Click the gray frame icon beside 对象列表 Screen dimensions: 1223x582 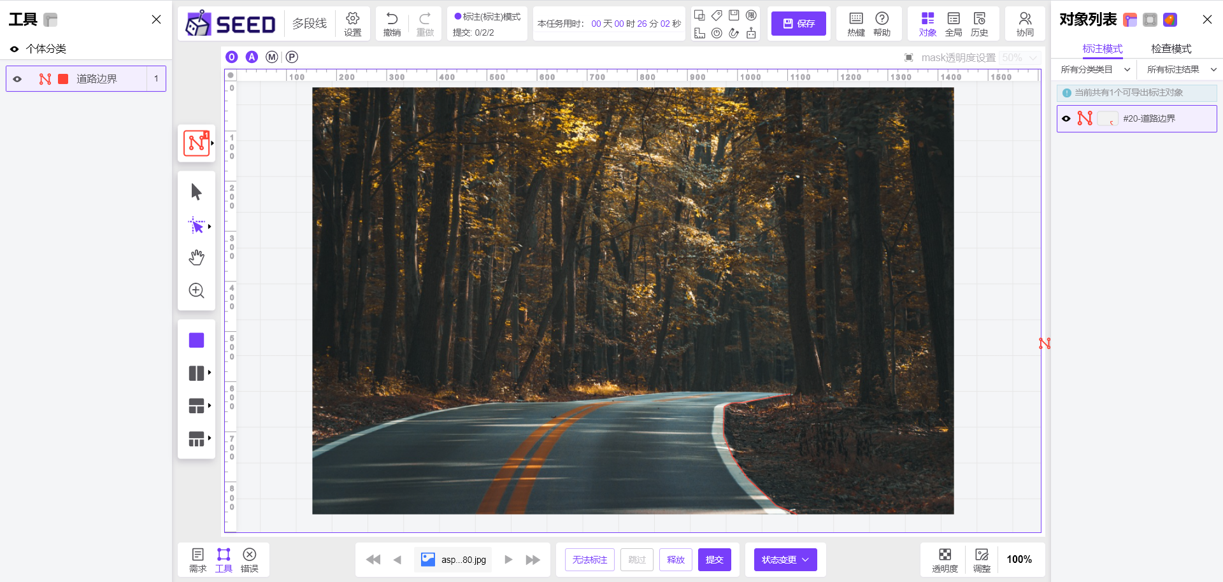1150,20
